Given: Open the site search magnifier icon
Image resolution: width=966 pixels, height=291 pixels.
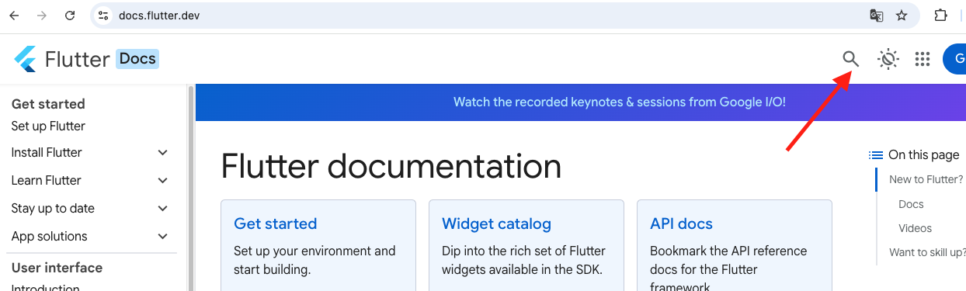Looking at the screenshot, I should [x=851, y=59].
